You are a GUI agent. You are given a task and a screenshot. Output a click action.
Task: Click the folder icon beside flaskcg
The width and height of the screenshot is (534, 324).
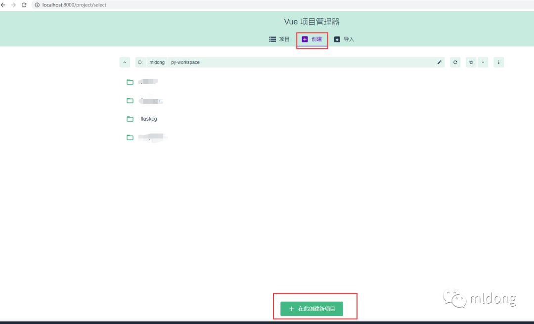130,119
